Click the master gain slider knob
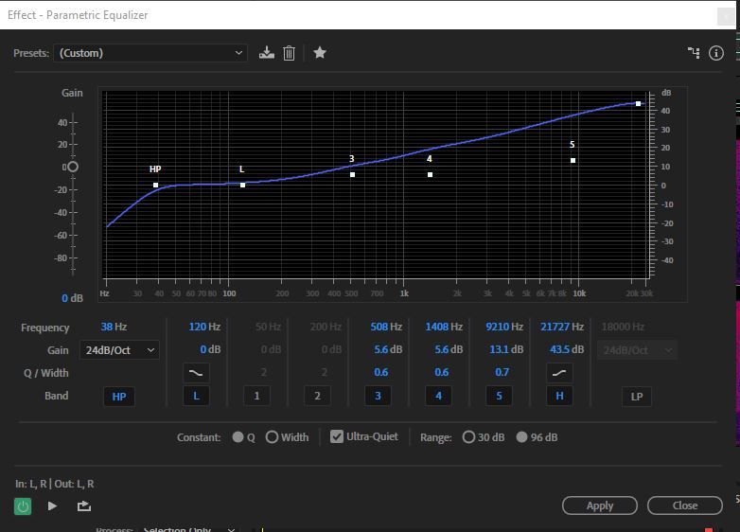The height and width of the screenshot is (532, 740). pyautogui.click(x=73, y=167)
